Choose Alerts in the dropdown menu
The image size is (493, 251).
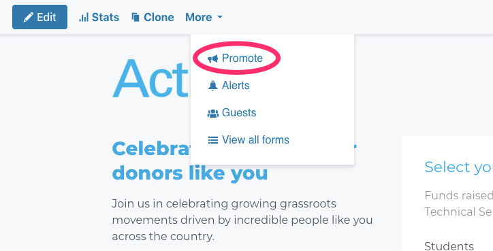click(x=236, y=86)
